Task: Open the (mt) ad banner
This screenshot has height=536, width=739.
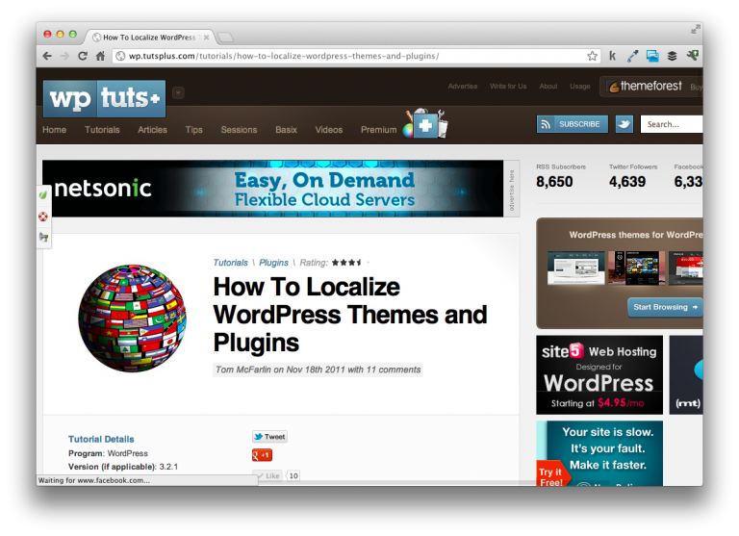Action: [x=686, y=375]
